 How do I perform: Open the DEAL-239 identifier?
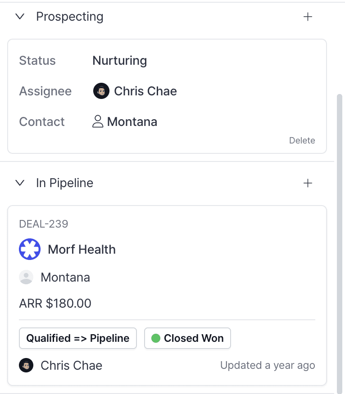(x=44, y=224)
